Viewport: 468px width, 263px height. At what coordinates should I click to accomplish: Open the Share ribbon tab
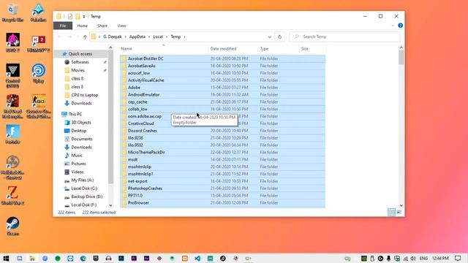[102, 26]
